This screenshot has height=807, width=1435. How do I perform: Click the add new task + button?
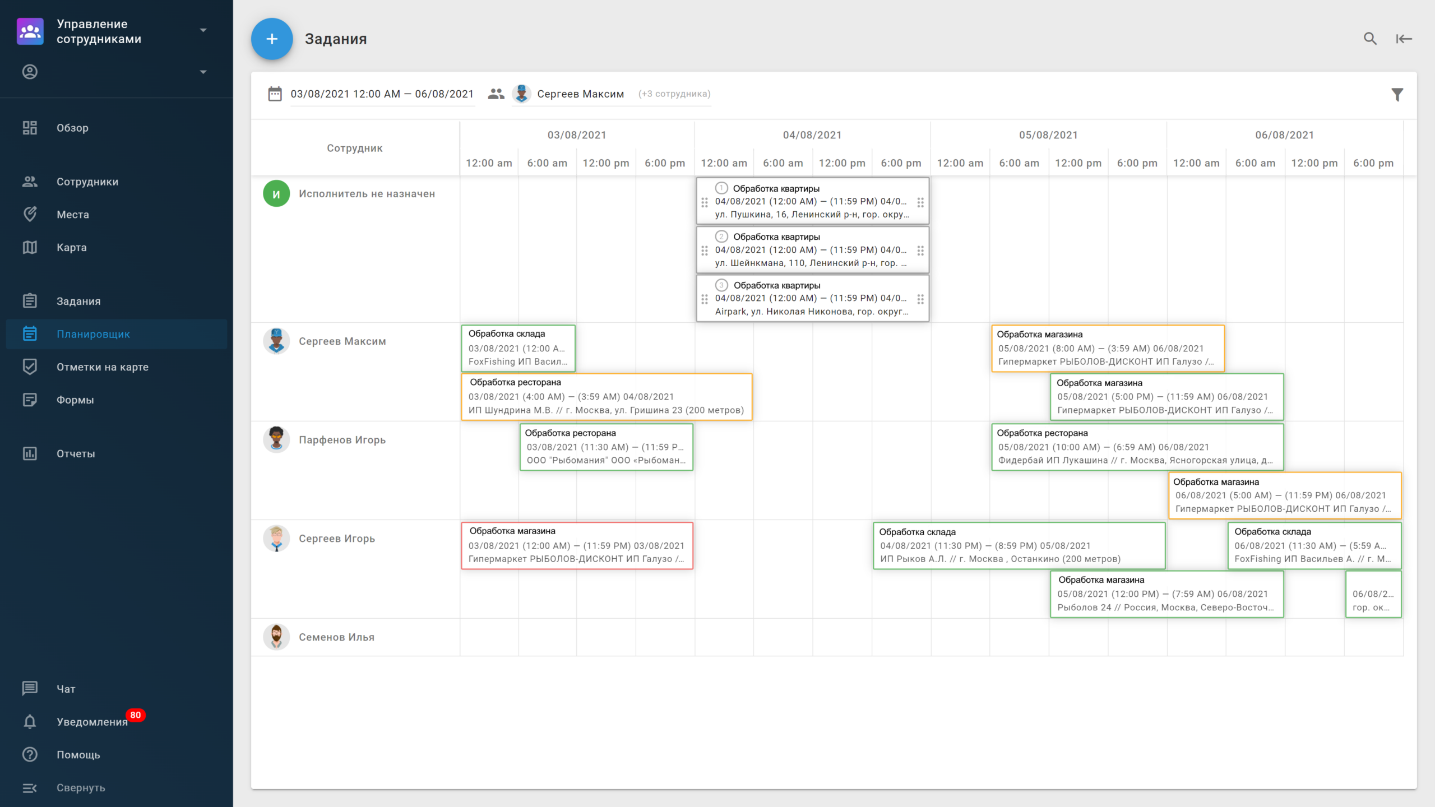tap(273, 39)
